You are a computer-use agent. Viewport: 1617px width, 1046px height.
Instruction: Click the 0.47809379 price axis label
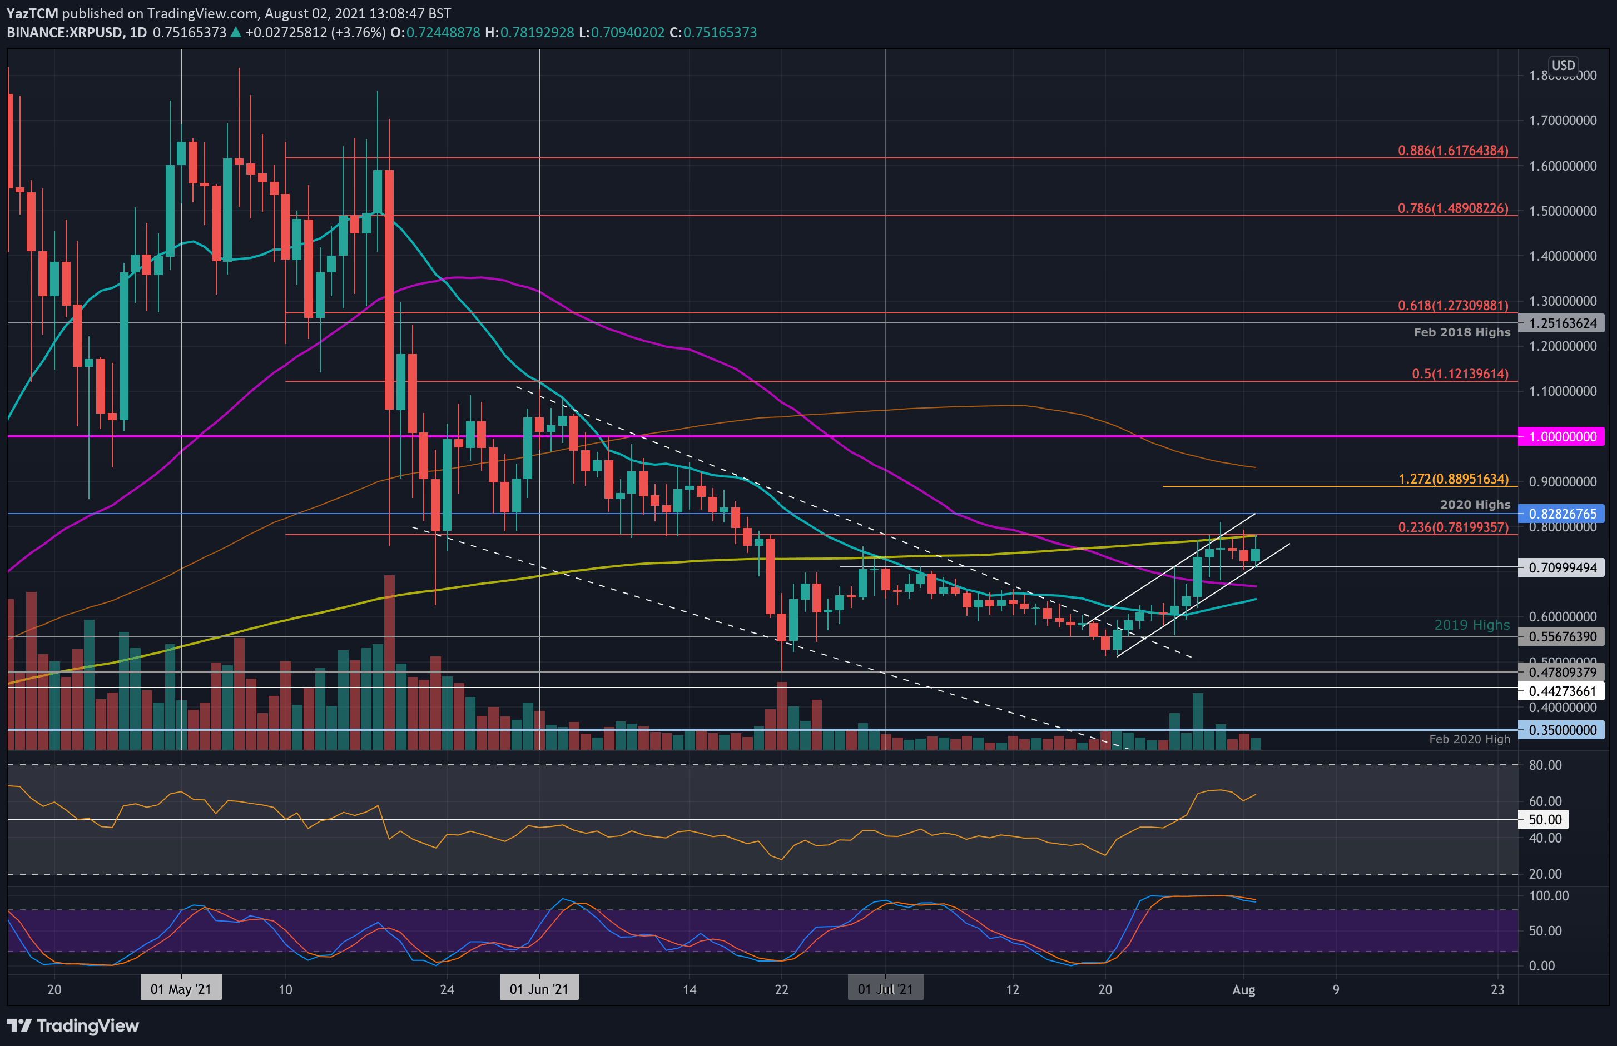tap(1561, 672)
